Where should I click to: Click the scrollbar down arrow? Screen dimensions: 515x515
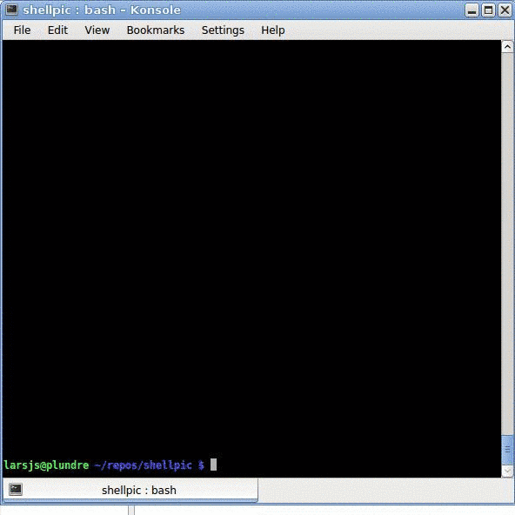[x=507, y=471]
